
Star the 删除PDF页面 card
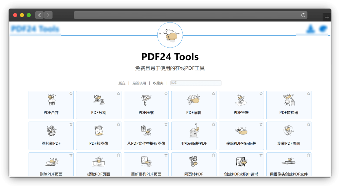(71, 155)
